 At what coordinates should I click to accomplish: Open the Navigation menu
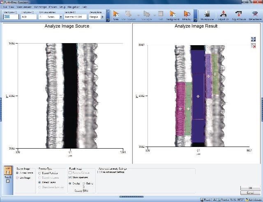[x=73, y=7]
